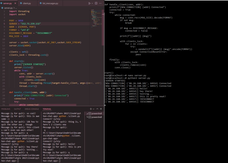Image resolution: width=228 pixels, height=163 pixels.
Task: Click the thread.start() line
Action: point(28,86)
